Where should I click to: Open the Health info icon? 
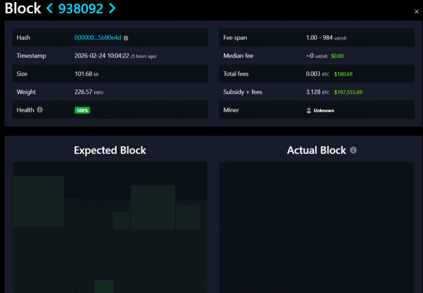pyautogui.click(x=40, y=110)
